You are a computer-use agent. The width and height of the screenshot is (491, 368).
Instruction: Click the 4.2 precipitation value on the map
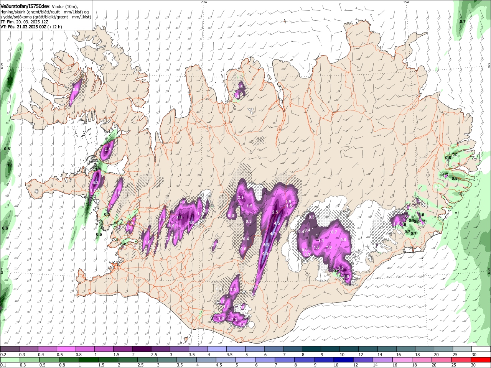[x=96, y=183]
